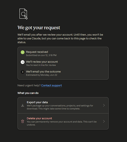Click the We got your request heading
This screenshot has width=127, height=142.
39,28
